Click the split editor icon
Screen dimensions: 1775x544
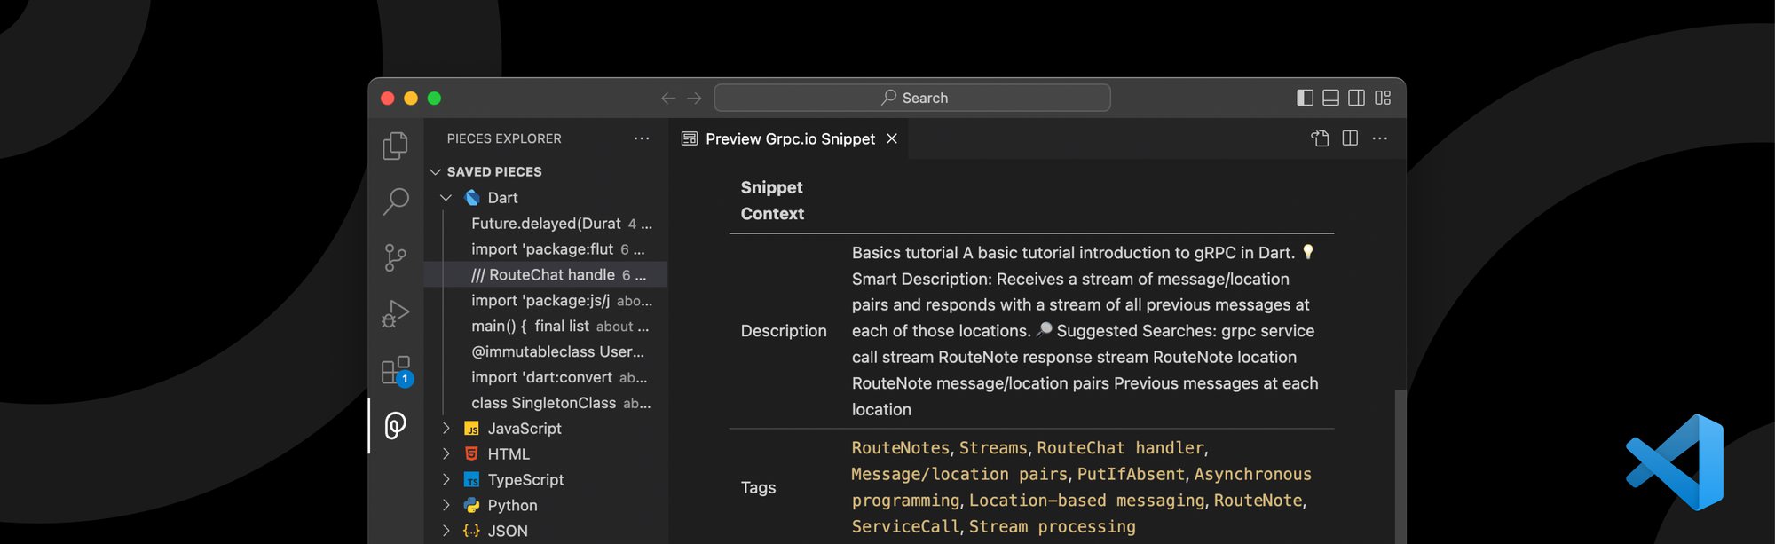pyautogui.click(x=1350, y=138)
